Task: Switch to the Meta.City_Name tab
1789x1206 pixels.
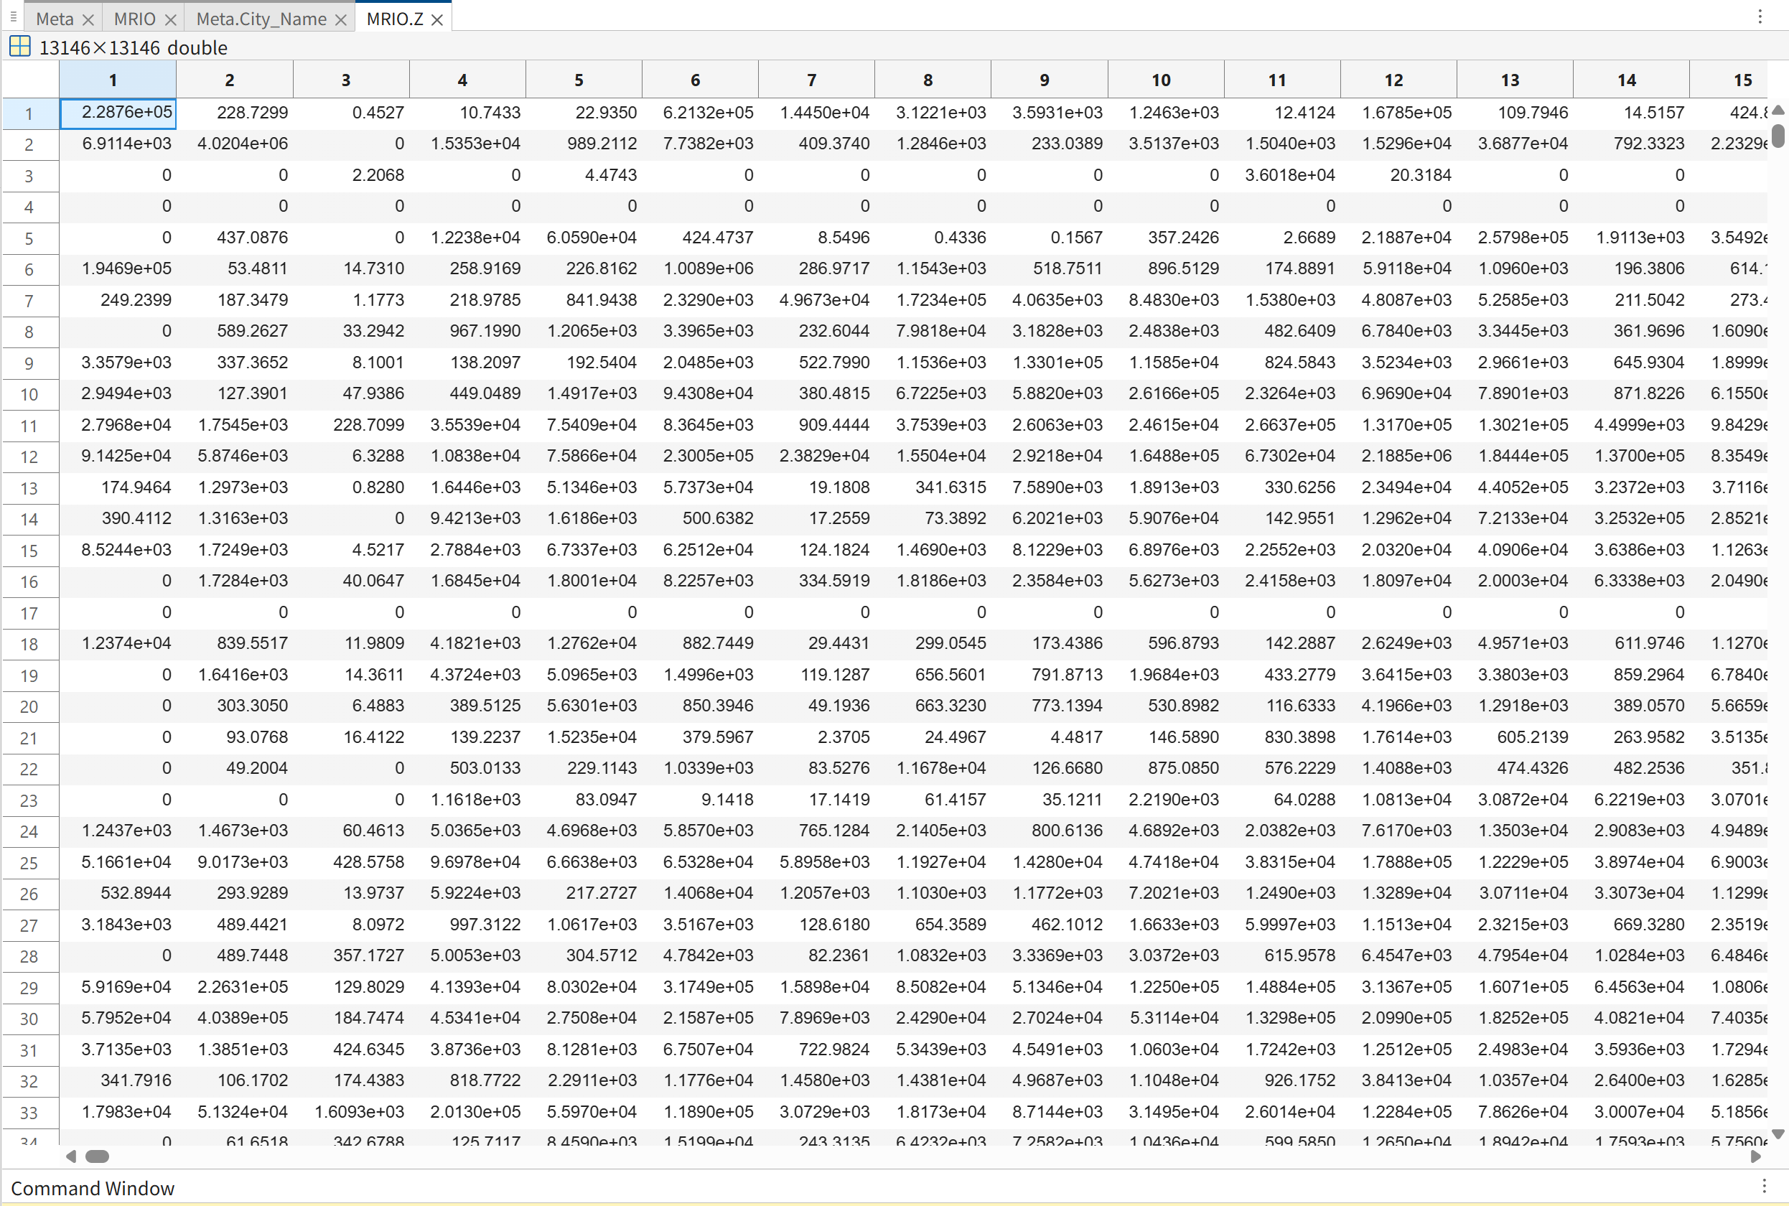Action: tap(261, 19)
